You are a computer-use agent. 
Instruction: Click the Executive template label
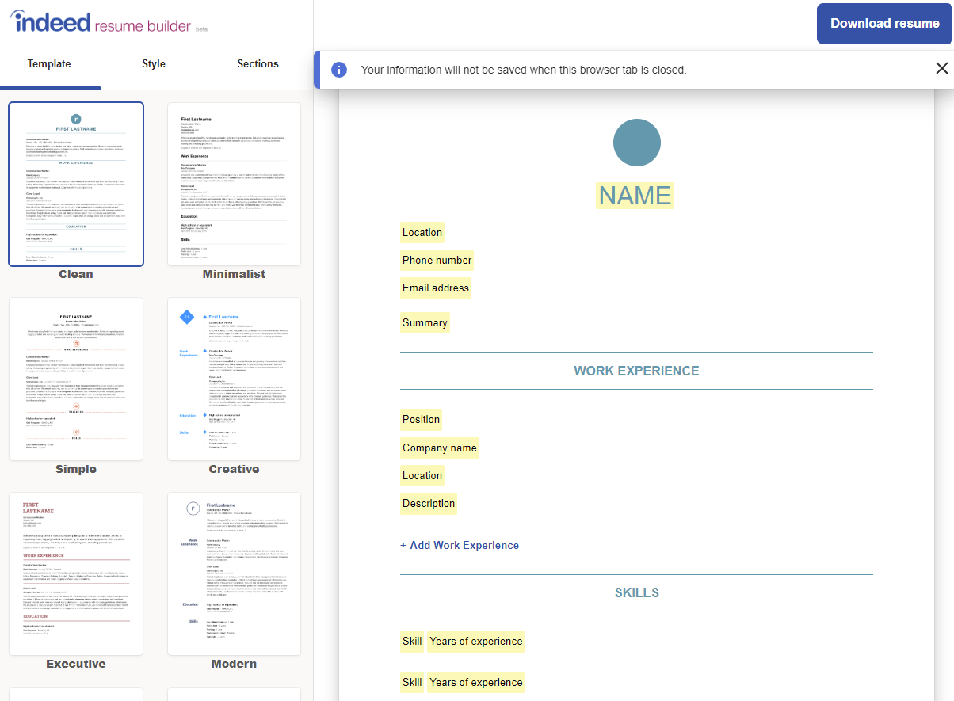coord(76,665)
